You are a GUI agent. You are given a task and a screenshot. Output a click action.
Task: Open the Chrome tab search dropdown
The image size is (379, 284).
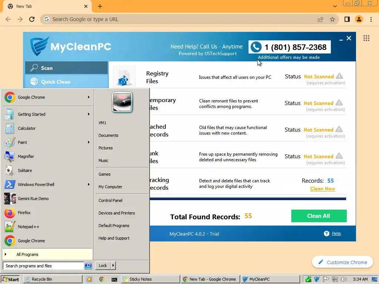pos(335,6)
